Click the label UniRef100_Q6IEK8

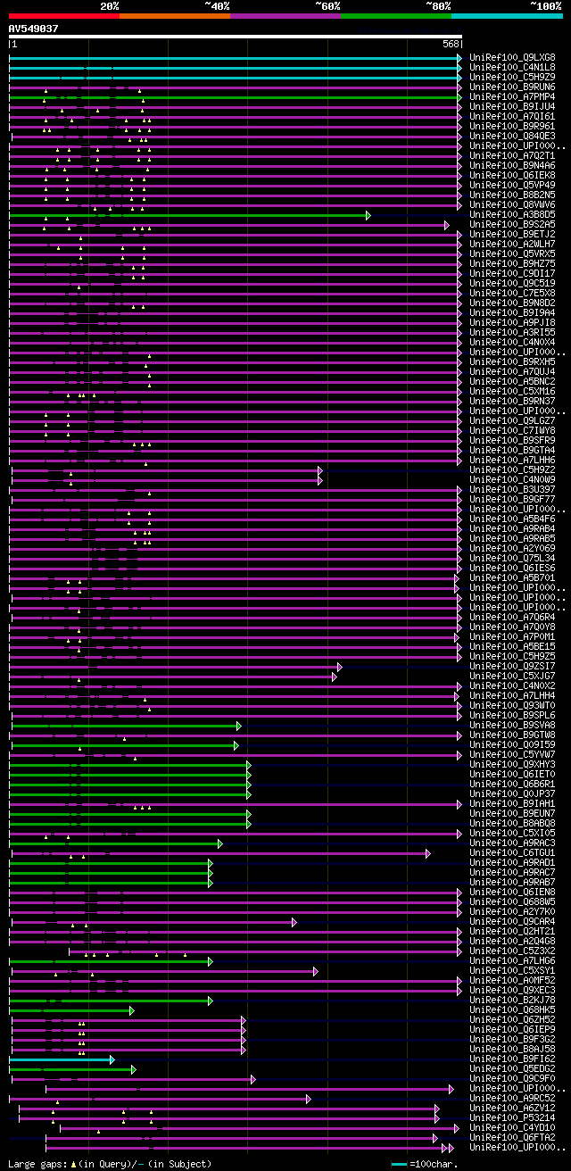(512, 175)
